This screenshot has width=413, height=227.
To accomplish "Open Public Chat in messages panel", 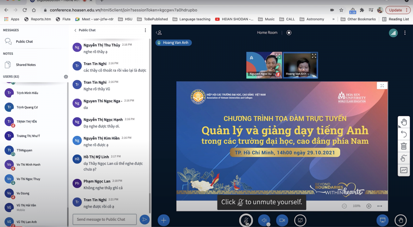I will tap(24, 42).
